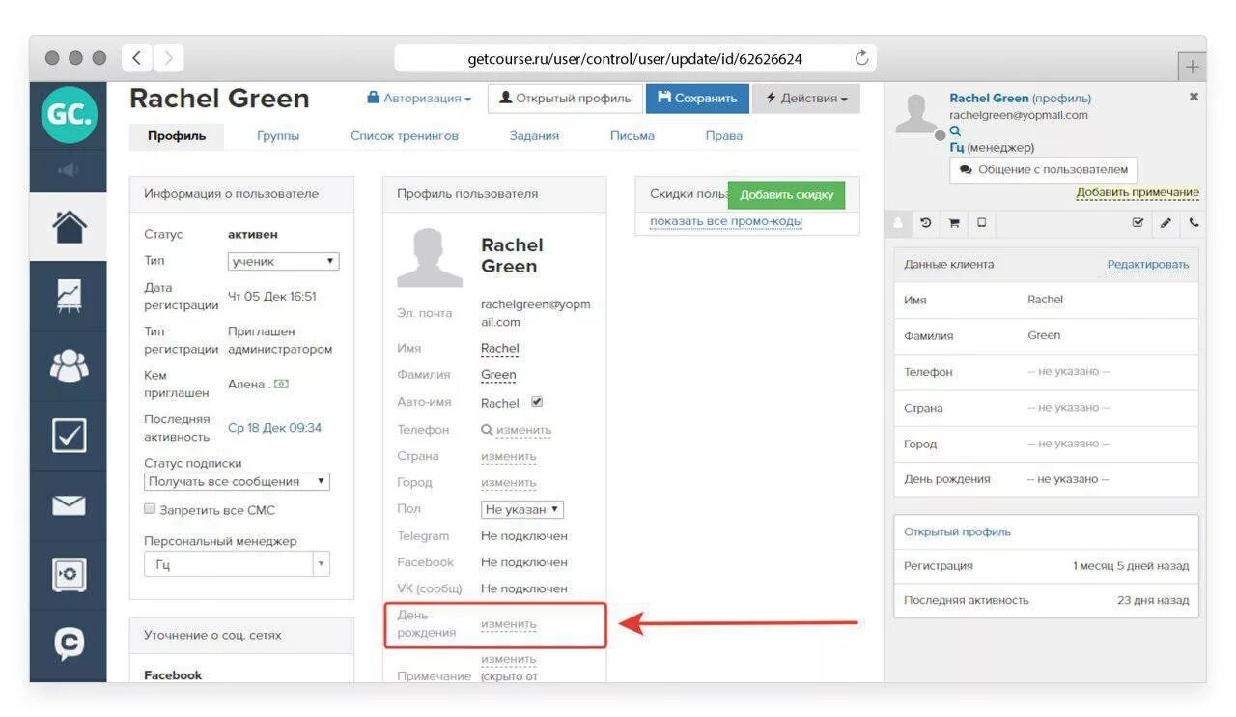Viewport: 1236px width, 717px height.
Task: Go back with the browser back arrow
Action: [x=137, y=58]
